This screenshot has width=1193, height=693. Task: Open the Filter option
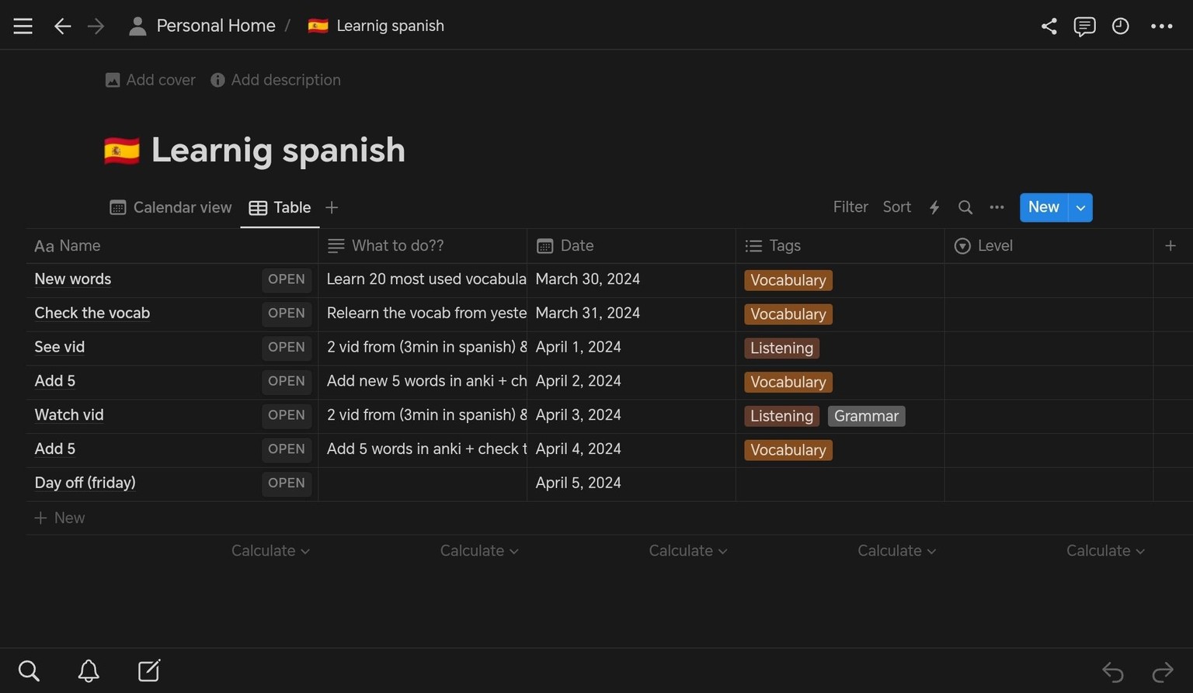pyautogui.click(x=850, y=207)
